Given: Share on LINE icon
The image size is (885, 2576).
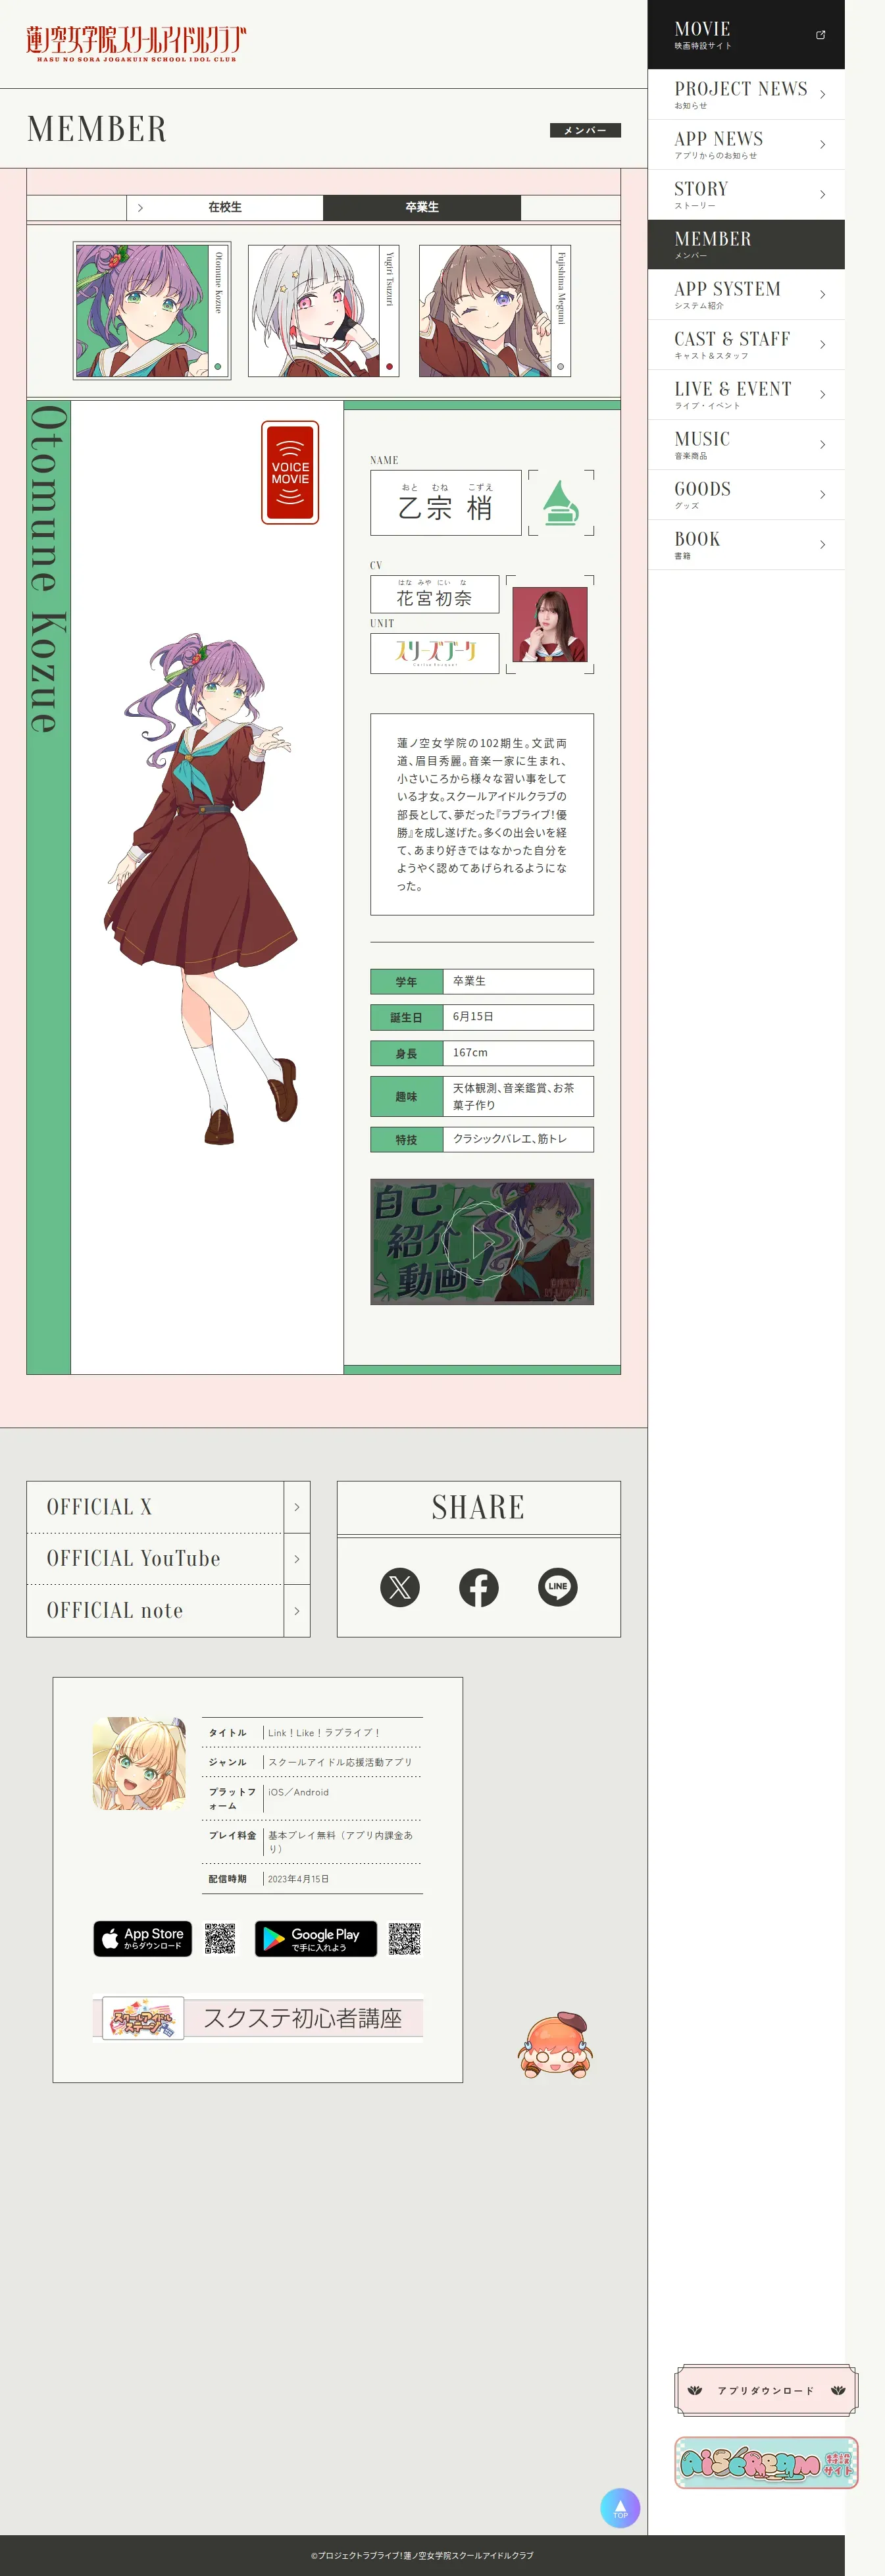Looking at the screenshot, I should tap(558, 1587).
